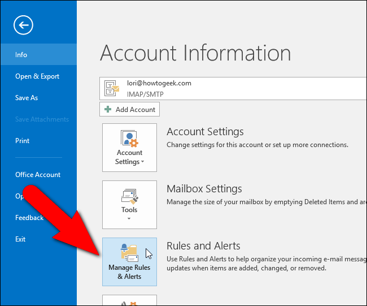Open the Account Settings dropdown button
Image resolution: width=367 pixels, height=306 pixels.
[x=129, y=148]
